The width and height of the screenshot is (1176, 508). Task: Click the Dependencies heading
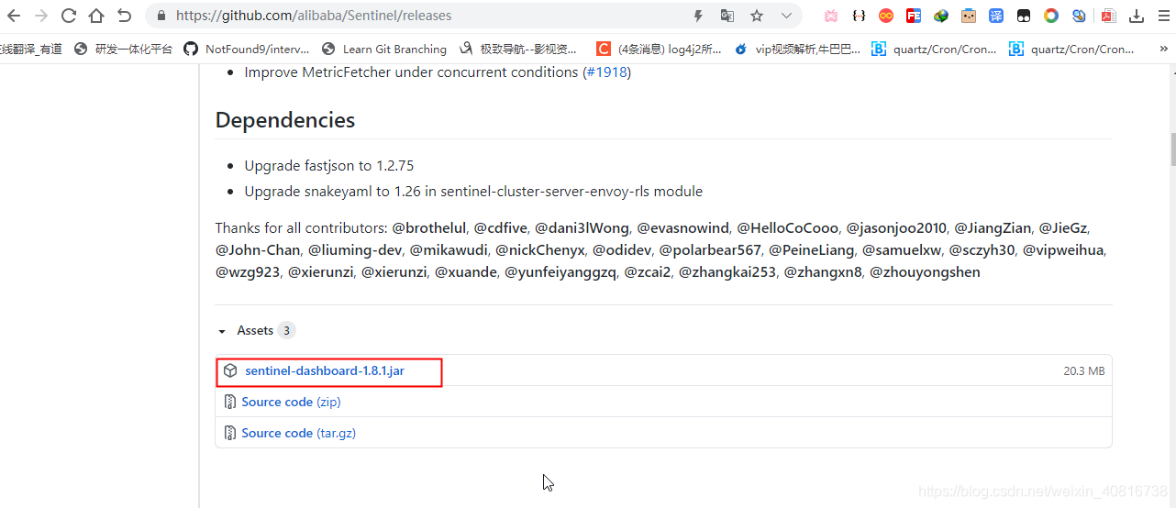[x=285, y=120]
